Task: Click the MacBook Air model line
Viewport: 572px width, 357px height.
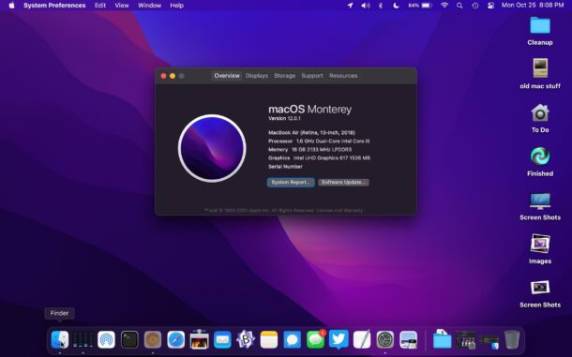Action: pyautogui.click(x=311, y=133)
